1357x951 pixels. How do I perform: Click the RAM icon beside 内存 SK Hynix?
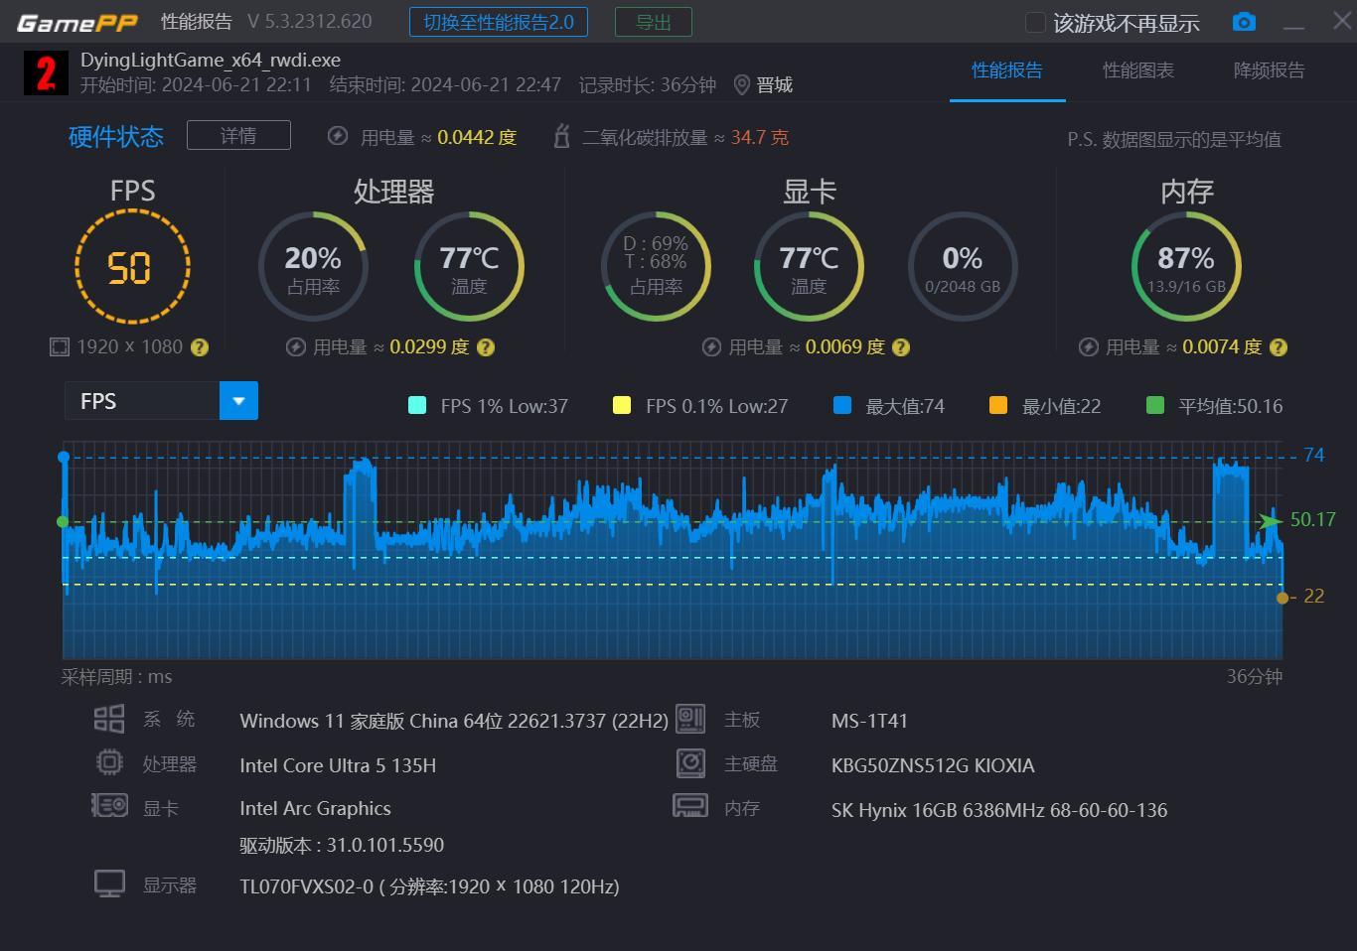pos(690,805)
